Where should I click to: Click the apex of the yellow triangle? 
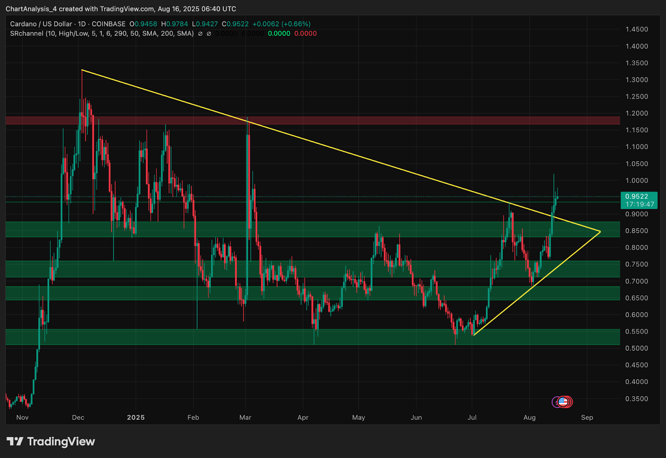coord(600,231)
